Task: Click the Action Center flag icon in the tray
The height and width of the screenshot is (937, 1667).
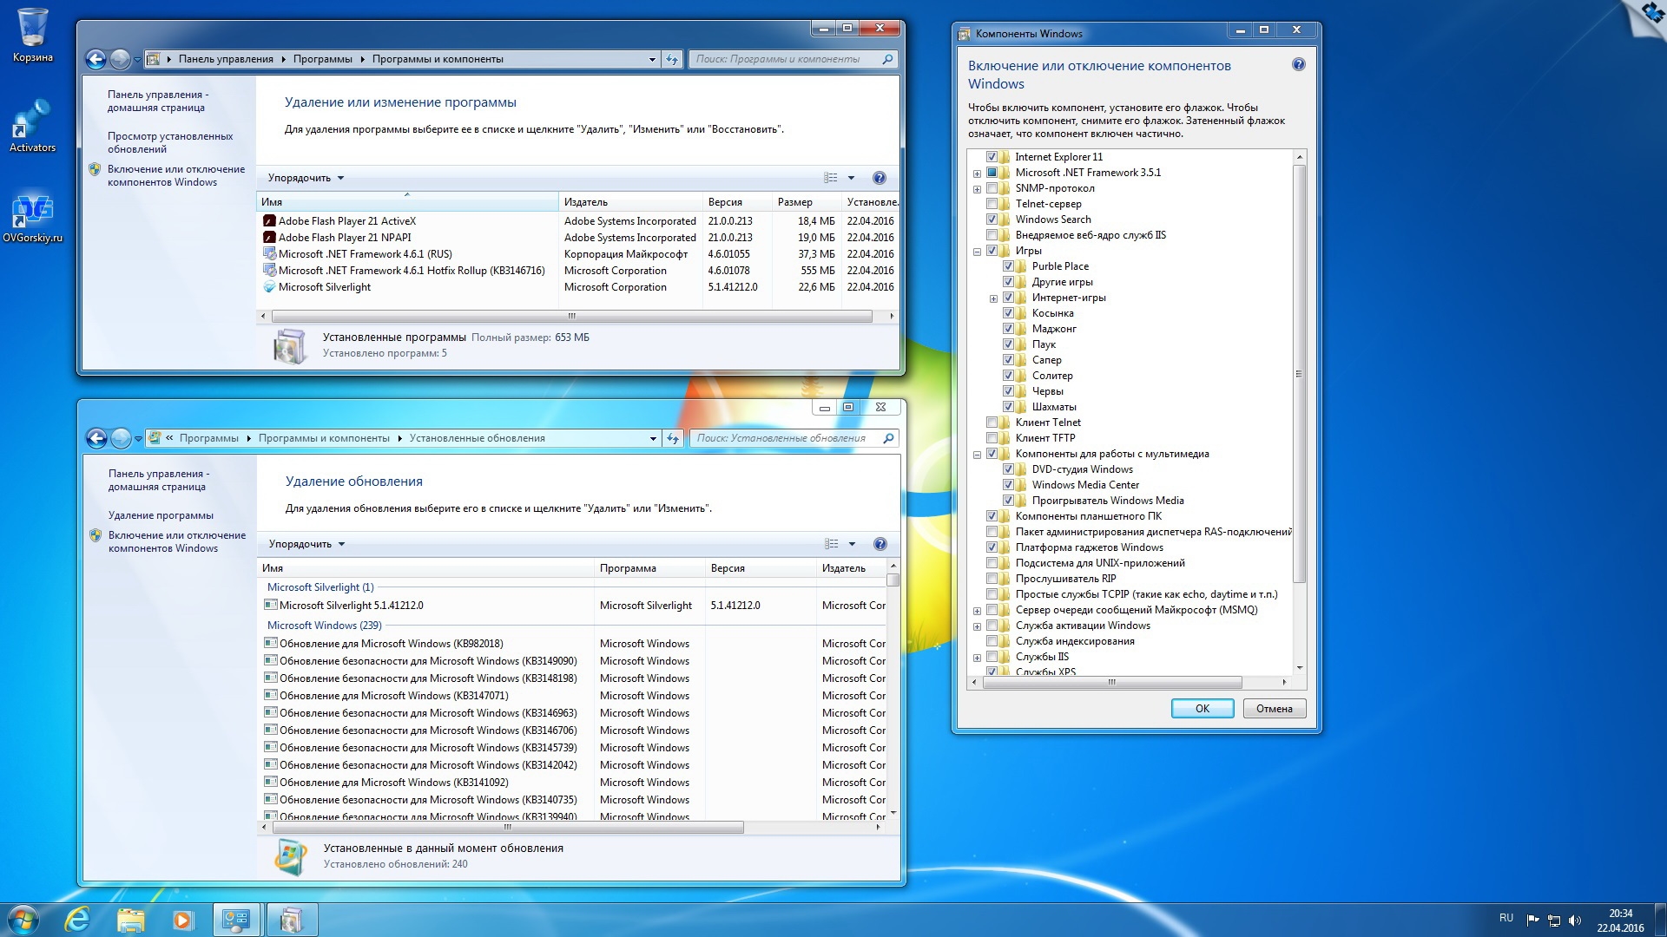Action: tap(1532, 920)
